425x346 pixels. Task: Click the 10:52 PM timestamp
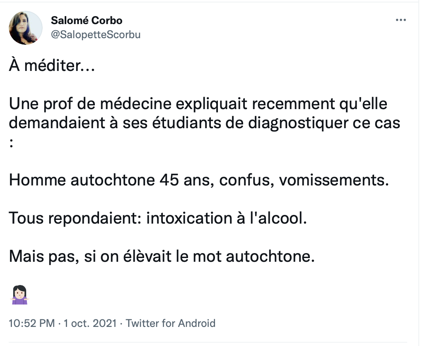click(x=32, y=323)
